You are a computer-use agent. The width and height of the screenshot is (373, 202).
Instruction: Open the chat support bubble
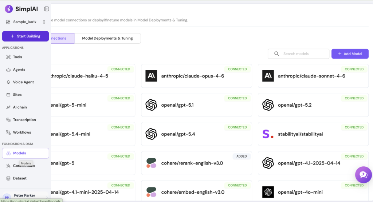coord(364,175)
